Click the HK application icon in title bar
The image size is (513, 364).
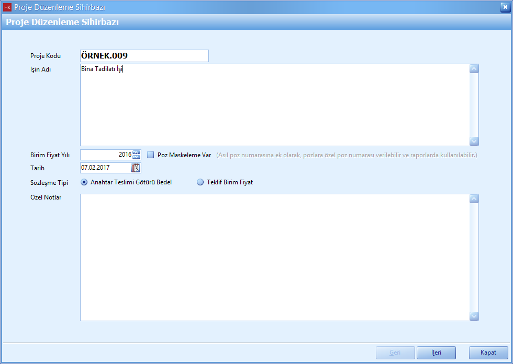pyautogui.click(x=7, y=7)
